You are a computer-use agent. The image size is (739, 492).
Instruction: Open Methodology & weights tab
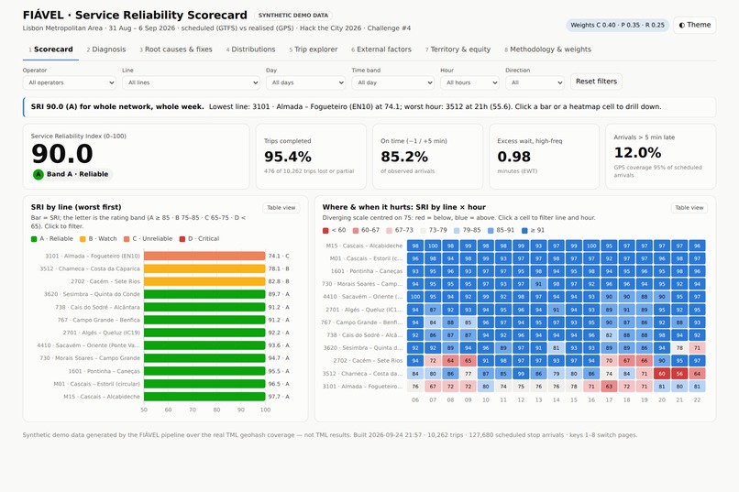click(547, 49)
